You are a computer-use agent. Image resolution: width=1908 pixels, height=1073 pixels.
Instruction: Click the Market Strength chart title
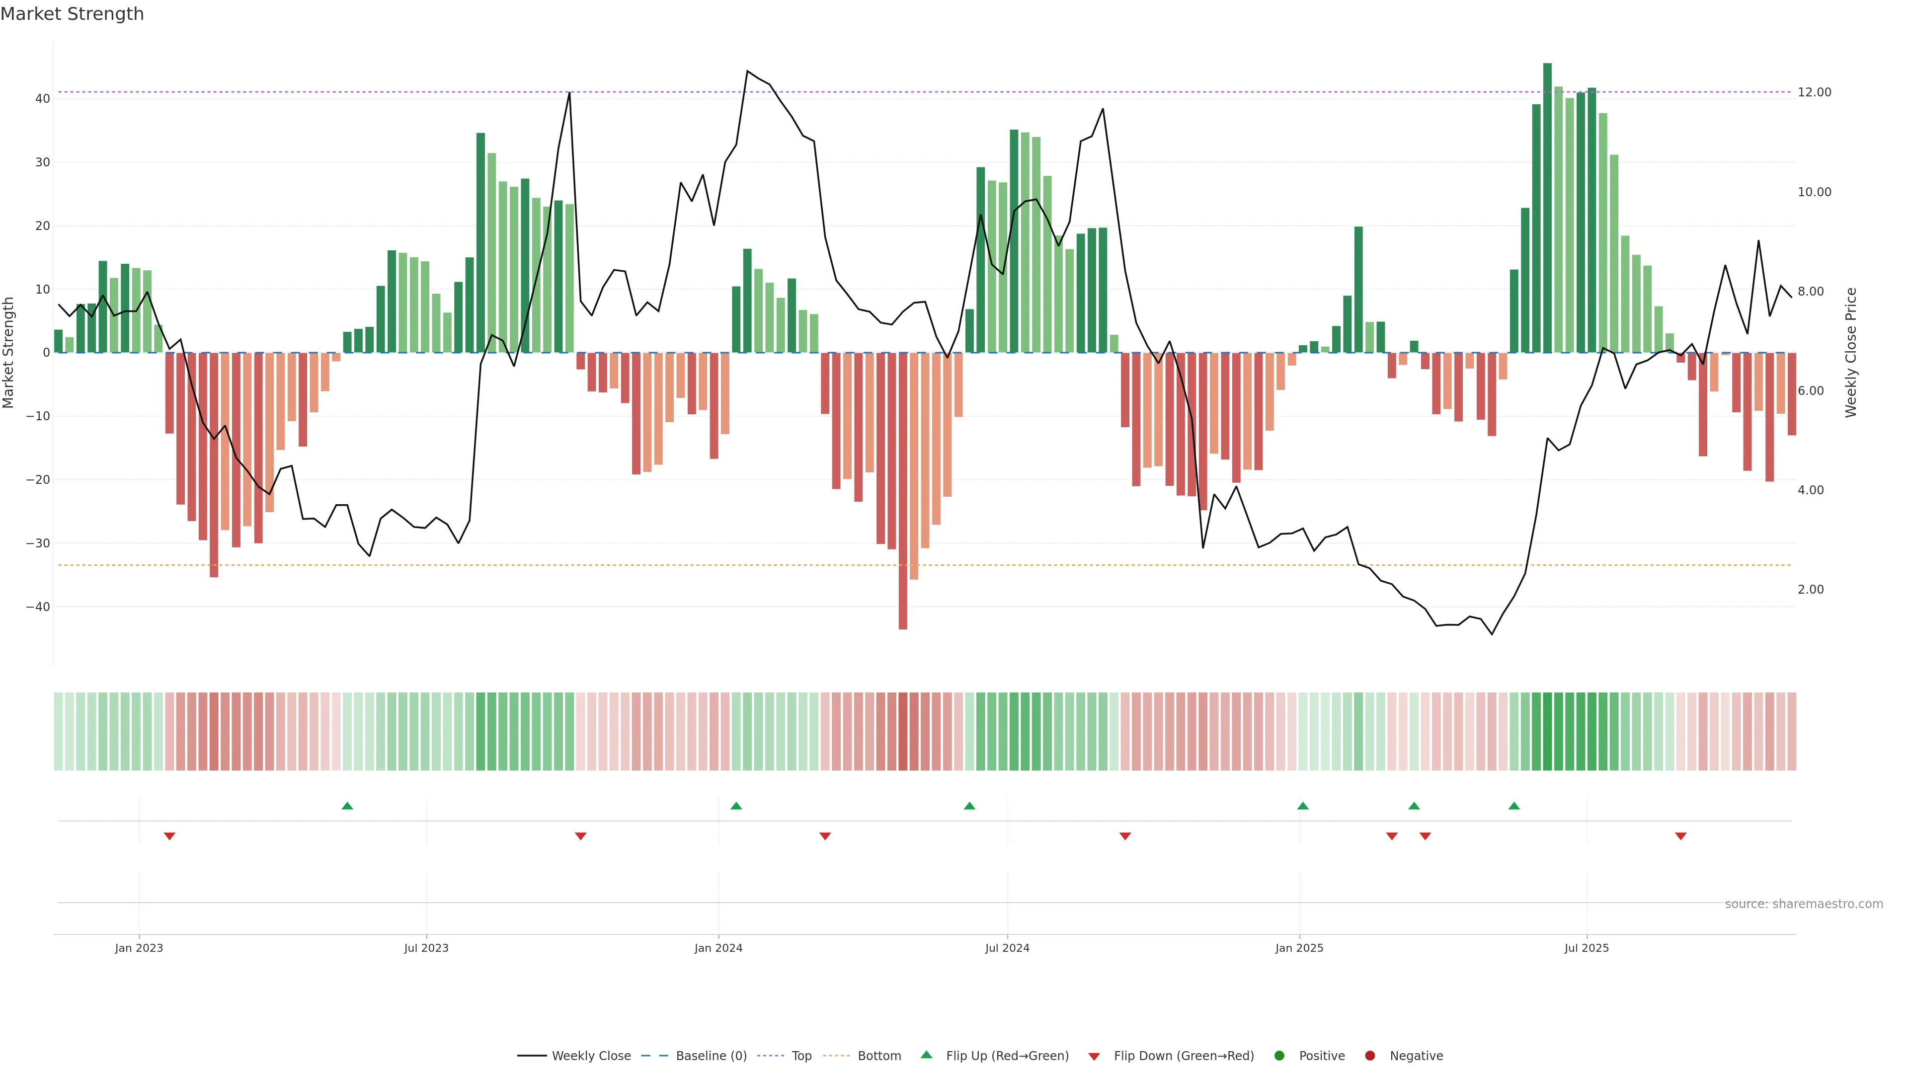click(x=72, y=14)
